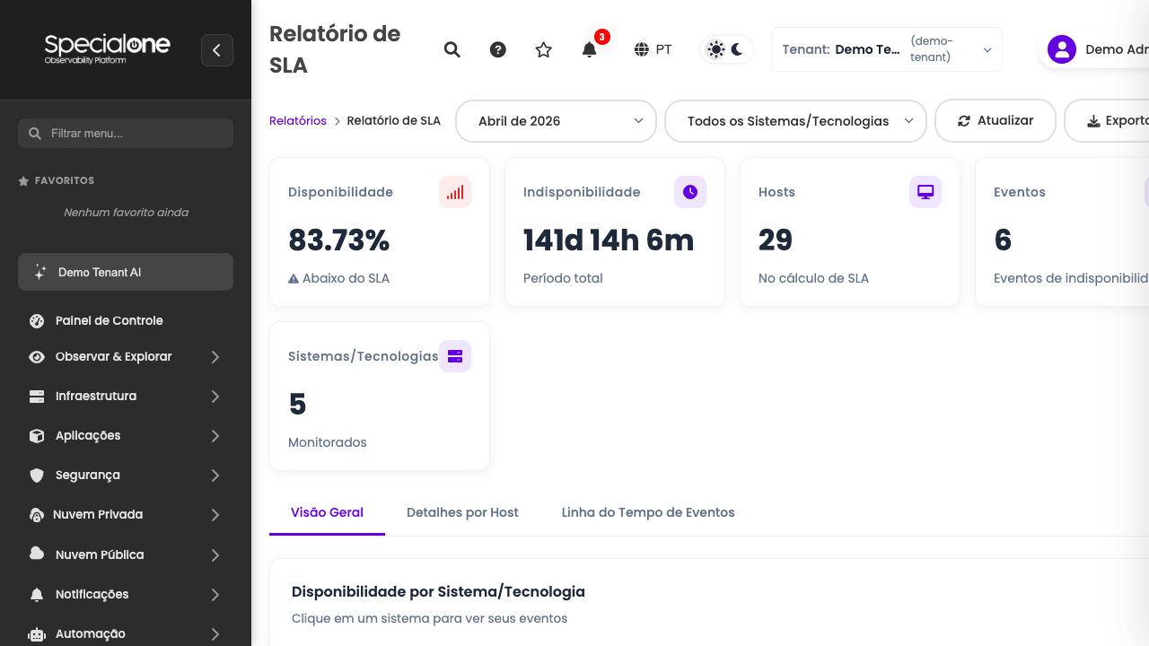
Task: Select the Visão Geral tab
Action: point(327,513)
